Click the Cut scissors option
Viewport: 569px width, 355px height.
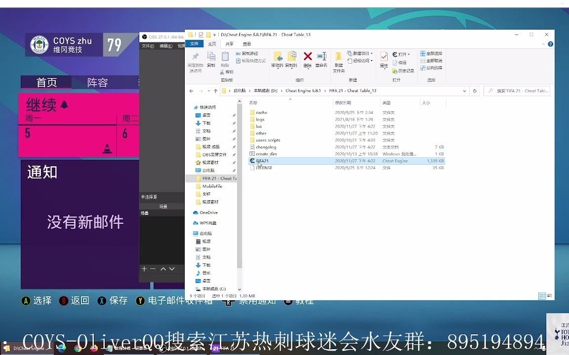pos(227,71)
